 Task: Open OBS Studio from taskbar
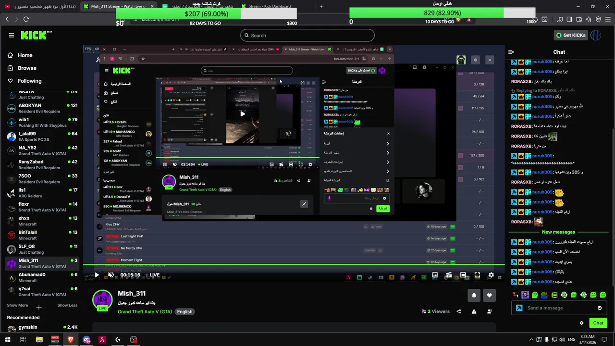[x=134, y=340]
